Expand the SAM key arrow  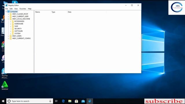click(10, 26)
